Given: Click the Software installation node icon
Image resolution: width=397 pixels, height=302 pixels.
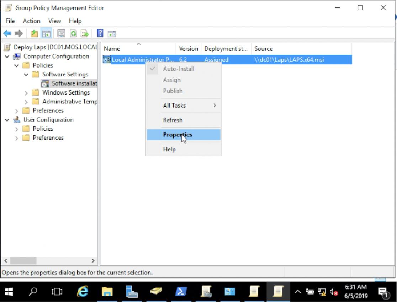Looking at the screenshot, I should (x=45, y=83).
